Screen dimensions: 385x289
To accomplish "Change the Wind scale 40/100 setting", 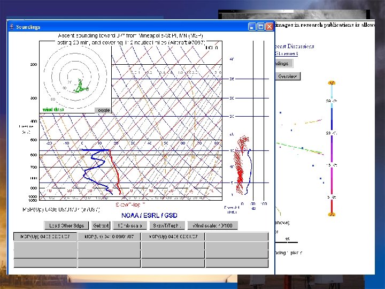I will click(213, 225).
